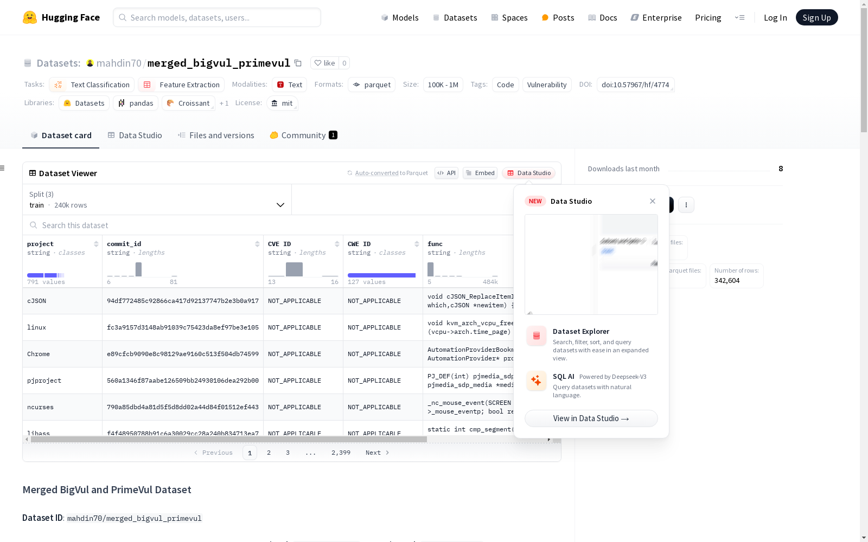Viewport: 868px width, 542px height.
Task: Open Posts in top navigation
Action: coord(558,17)
